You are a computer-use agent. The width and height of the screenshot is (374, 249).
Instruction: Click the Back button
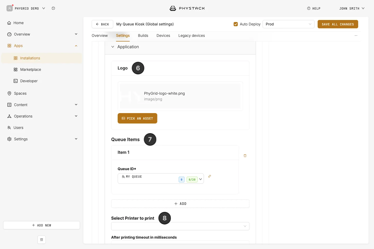tap(102, 24)
